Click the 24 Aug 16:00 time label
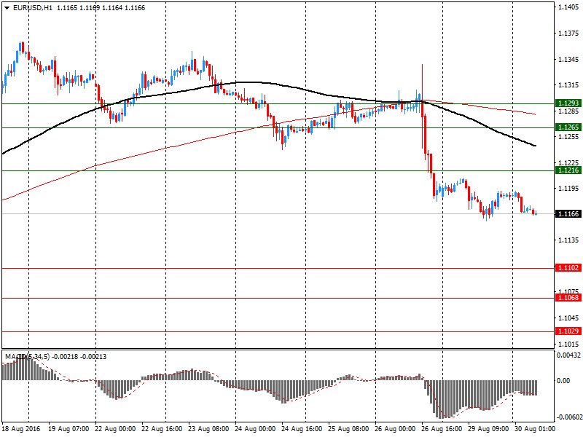This screenshot has width=583, height=437. coord(302,429)
